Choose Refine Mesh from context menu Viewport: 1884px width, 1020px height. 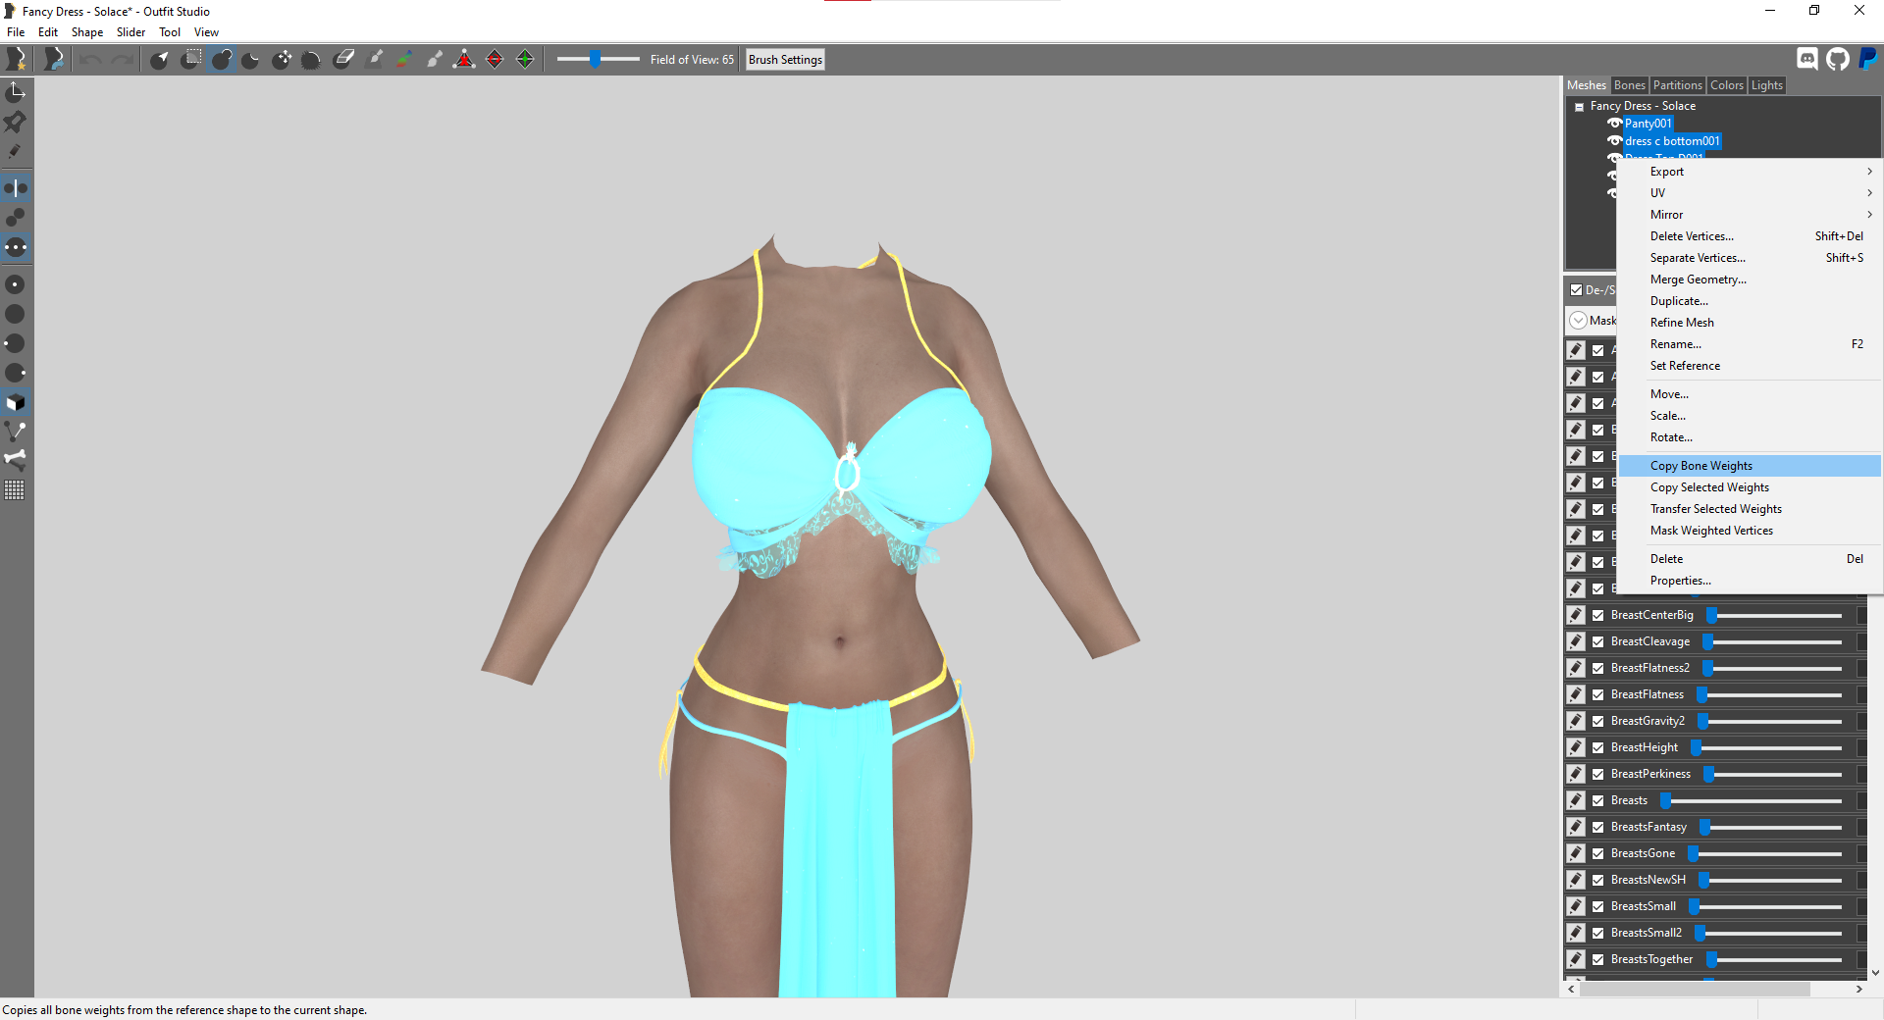pos(1750,323)
